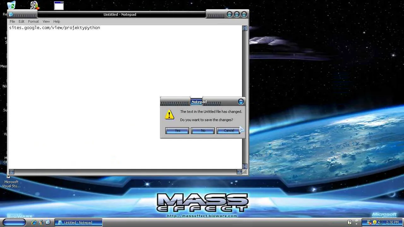Click the vertical scrollbar up arrow in Notepad
The width and height of the screenshot is (404, 227).
point(245,28)
